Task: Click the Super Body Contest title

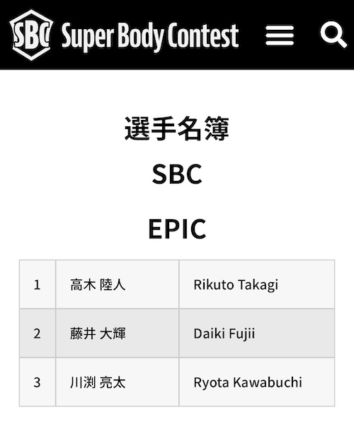Action: point(150,35)
